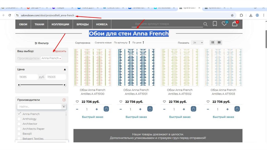Uncheck the Anna French manufacturer checkbox
This screenshot has width=267, height=150.
(x=19, y=114)
